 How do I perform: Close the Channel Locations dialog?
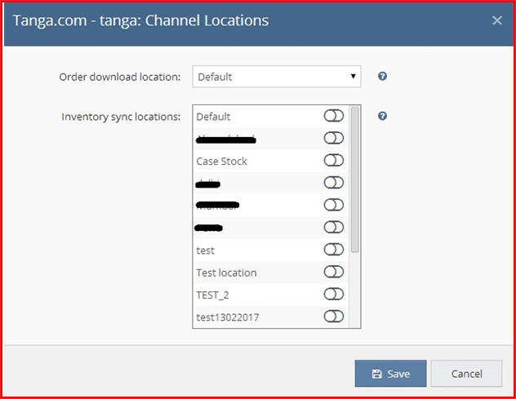click(497, 20)
